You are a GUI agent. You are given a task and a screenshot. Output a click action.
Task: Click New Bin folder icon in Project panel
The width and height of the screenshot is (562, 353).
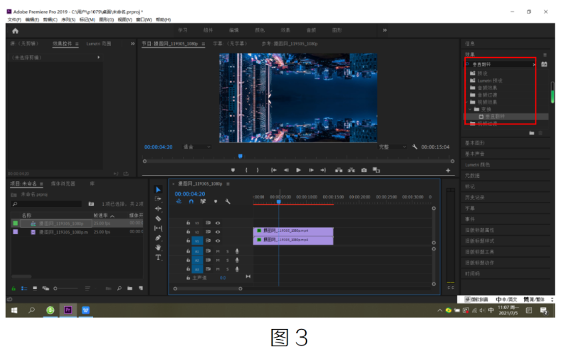point(130,288)
